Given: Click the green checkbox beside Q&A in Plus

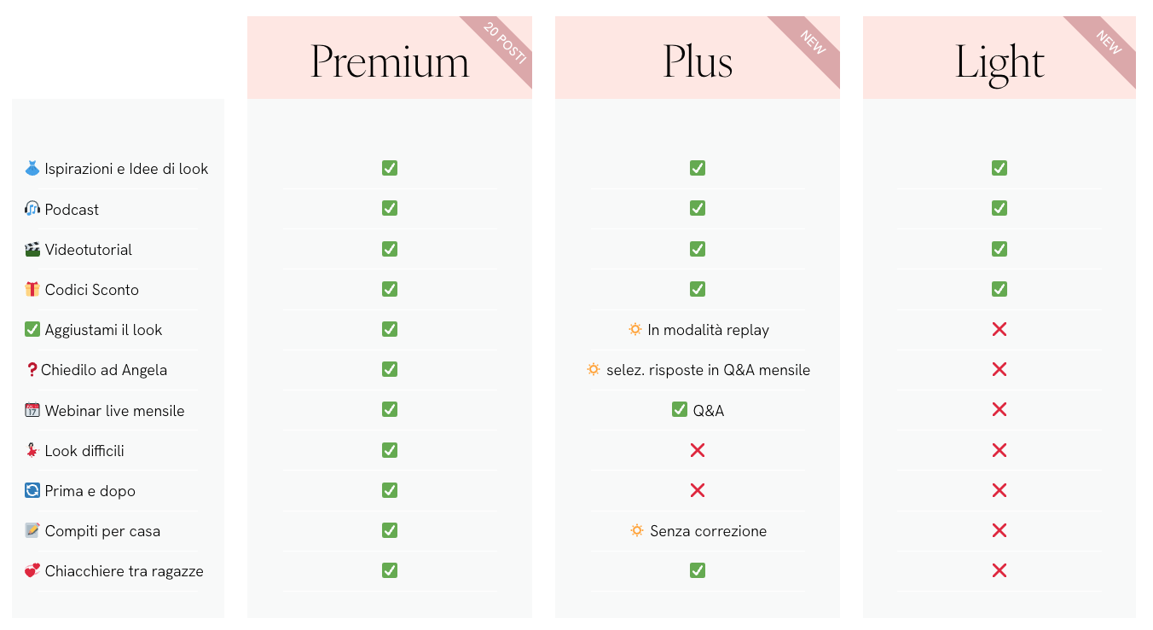Looking at the screenshot, I should [680, 410].
